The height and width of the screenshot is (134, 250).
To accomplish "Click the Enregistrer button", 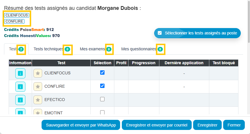I will point(208,125).
